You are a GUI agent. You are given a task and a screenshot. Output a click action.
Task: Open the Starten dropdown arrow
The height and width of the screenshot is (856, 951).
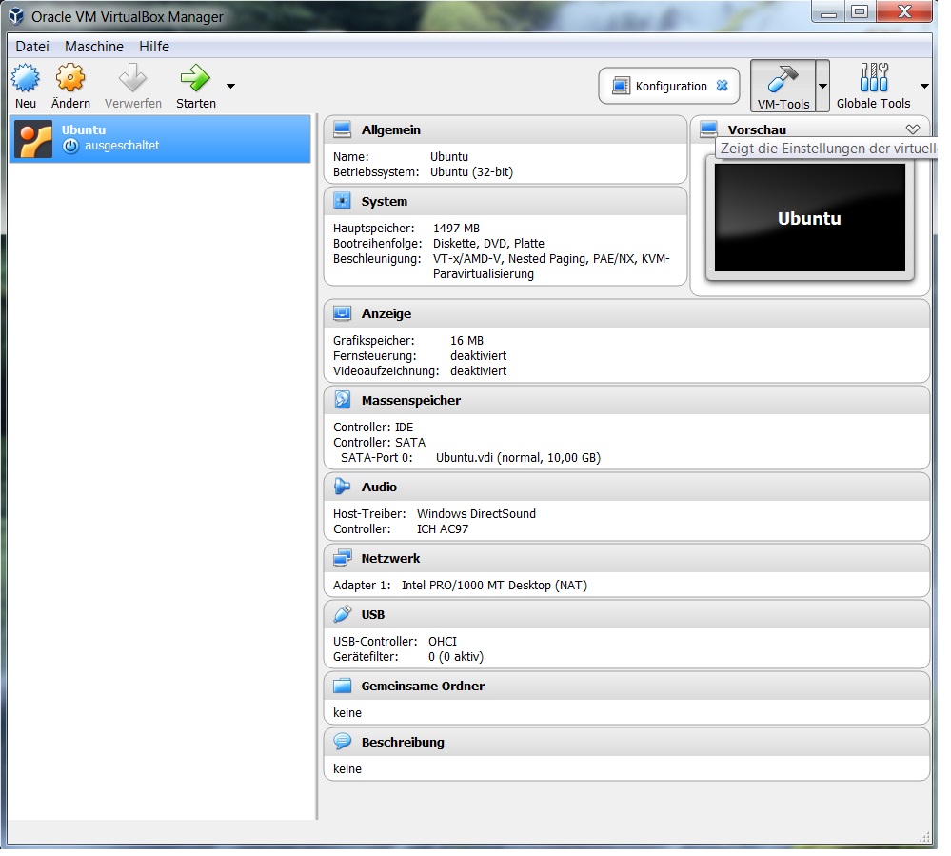(230, 86)
